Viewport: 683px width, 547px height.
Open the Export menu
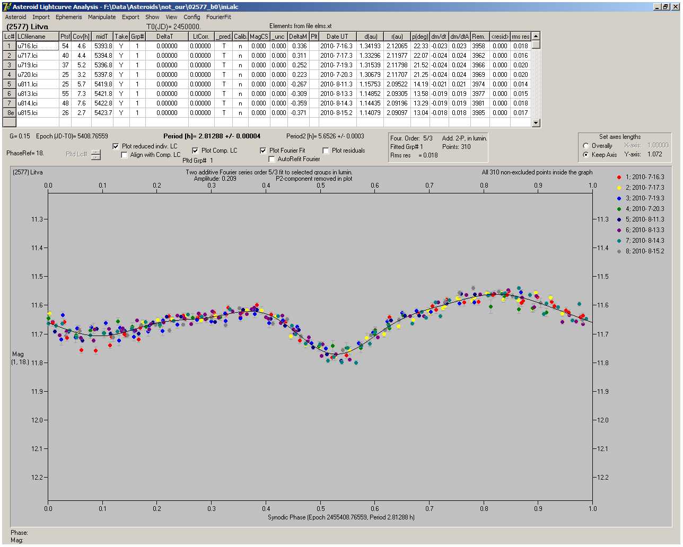point(130,17)
